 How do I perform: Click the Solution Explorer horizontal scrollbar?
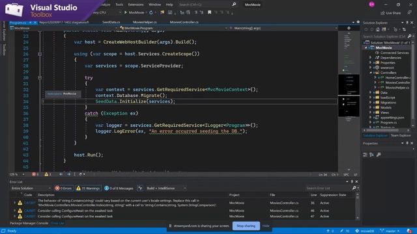386,130
